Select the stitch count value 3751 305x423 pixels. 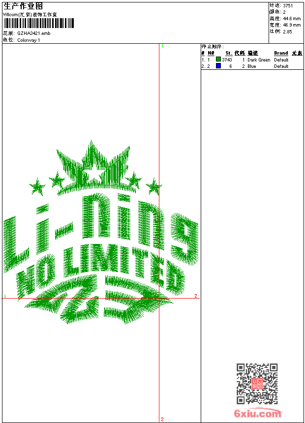point(288,6)
